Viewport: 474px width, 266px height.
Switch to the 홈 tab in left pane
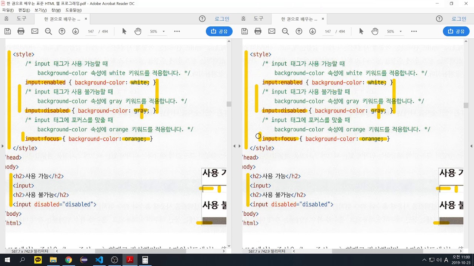pyautogui.click(x=6, y=19)
